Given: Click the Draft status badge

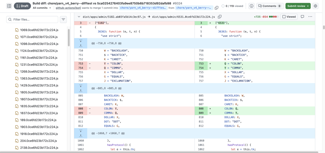Looking at the screenshot, I should coord(22,6).
